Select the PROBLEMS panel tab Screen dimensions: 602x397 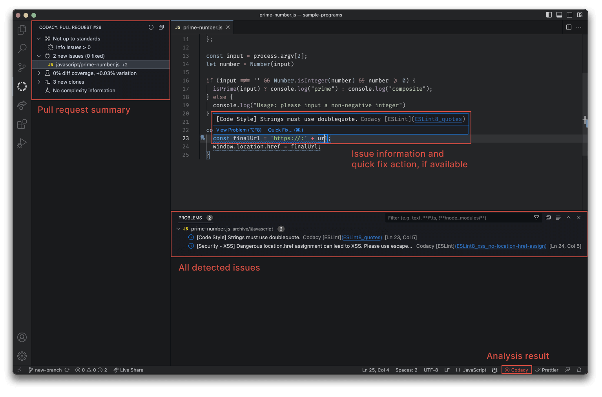[x=190, y=218]
